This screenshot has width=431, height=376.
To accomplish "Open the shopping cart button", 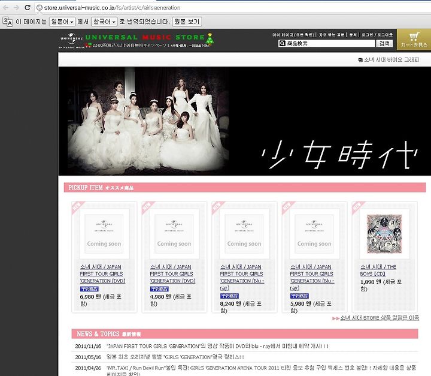I will pos(414,40).
